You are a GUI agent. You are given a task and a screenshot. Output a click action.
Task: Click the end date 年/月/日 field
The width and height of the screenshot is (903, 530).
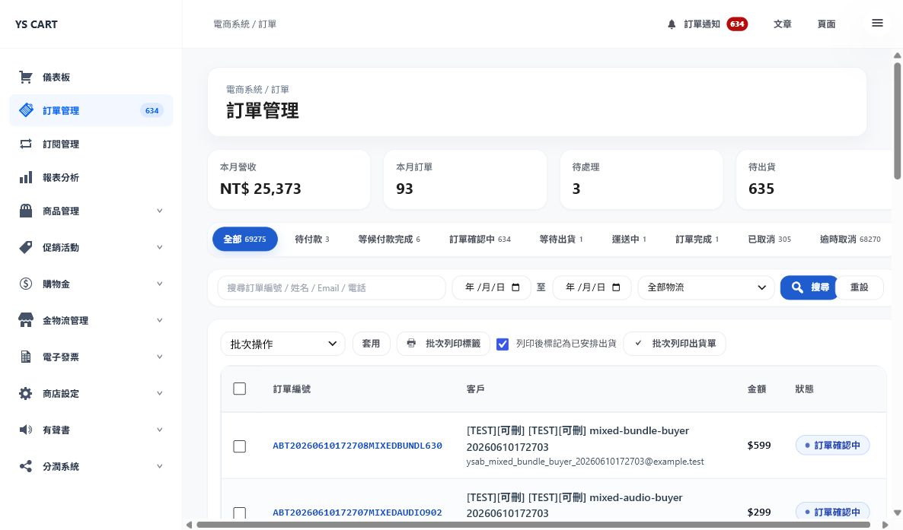tap(592, 287)
